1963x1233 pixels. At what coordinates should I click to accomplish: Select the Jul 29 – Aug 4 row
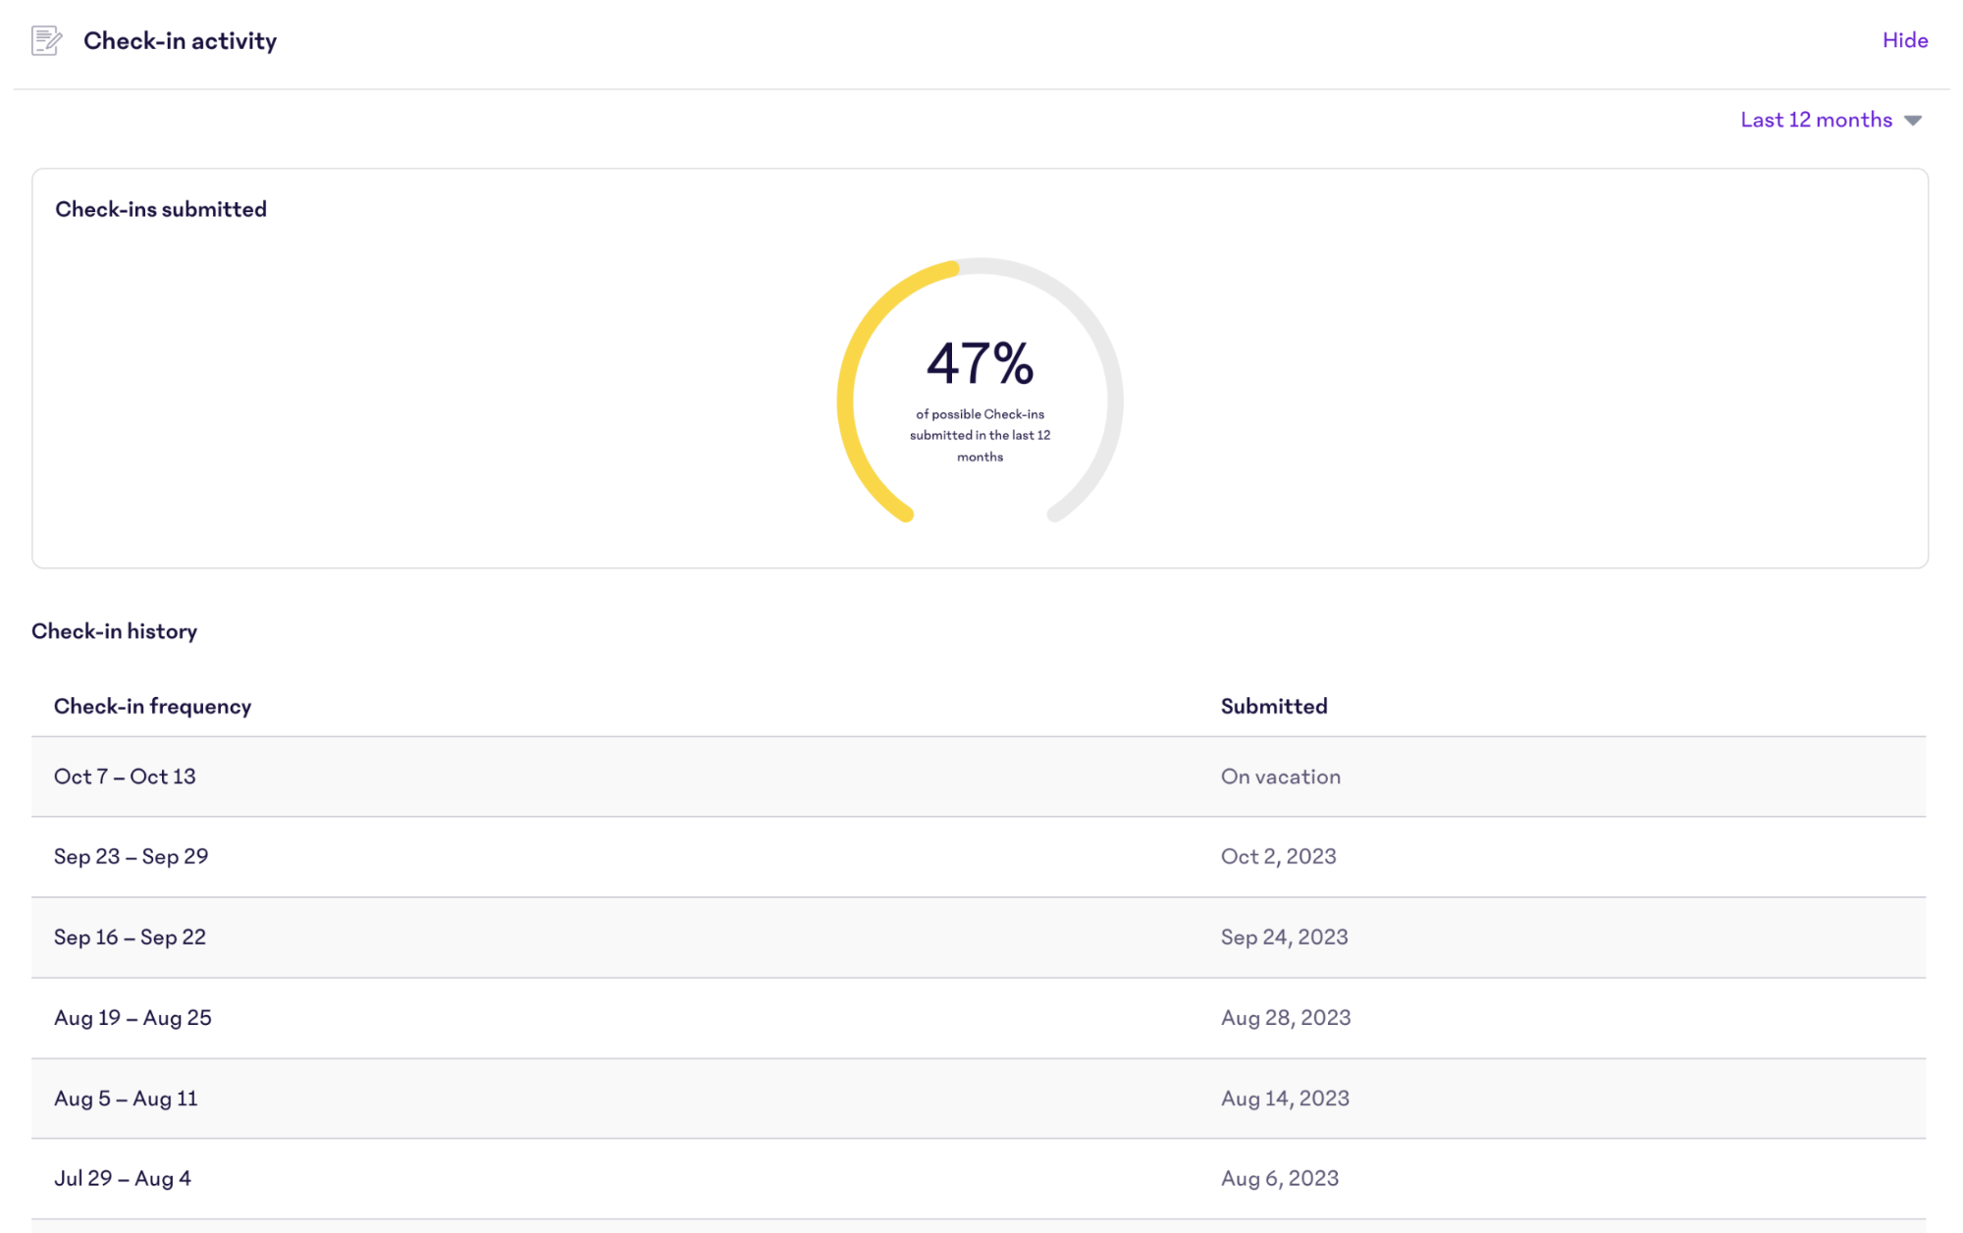click(x=979, y=1179)
